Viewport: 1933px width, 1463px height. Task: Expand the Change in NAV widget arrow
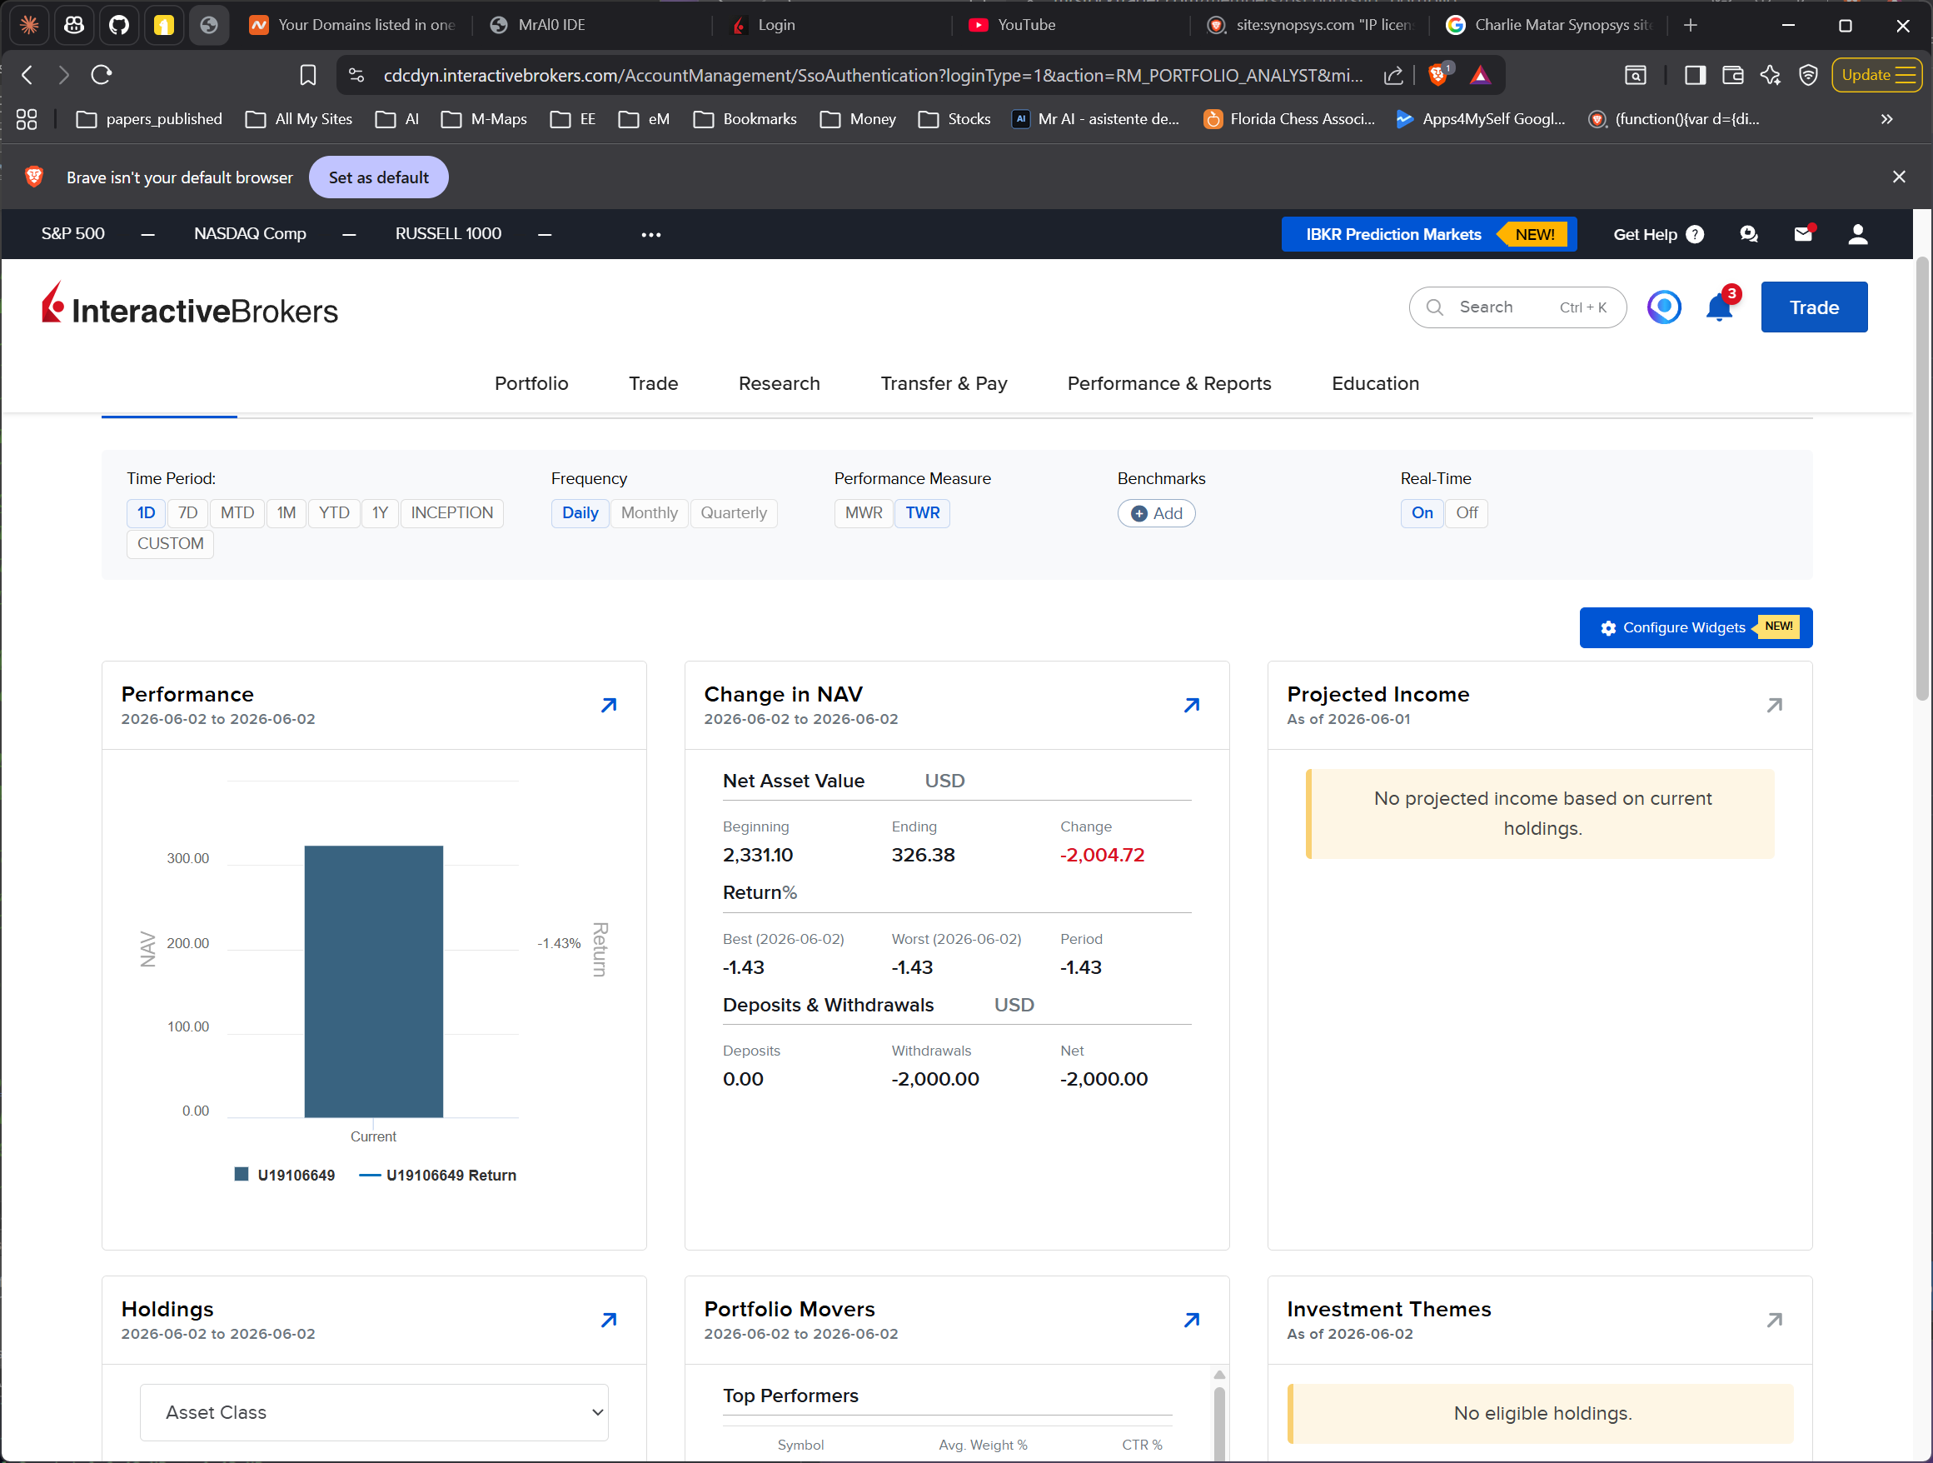(x=1192, y=706)
